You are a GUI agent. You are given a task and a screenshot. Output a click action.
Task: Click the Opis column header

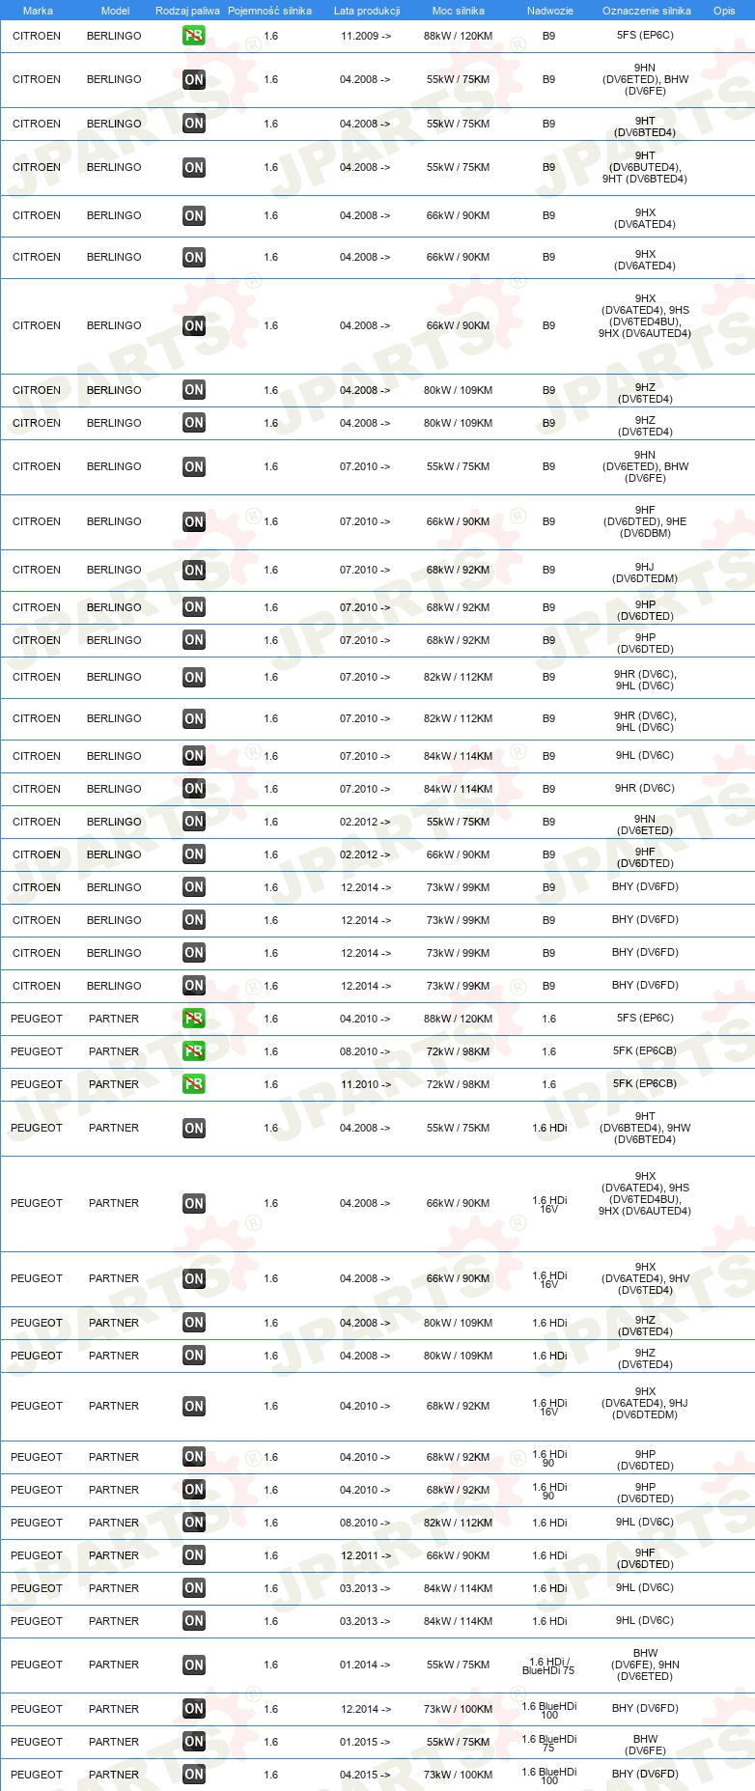pyautogui.click(x=724, y=11)
